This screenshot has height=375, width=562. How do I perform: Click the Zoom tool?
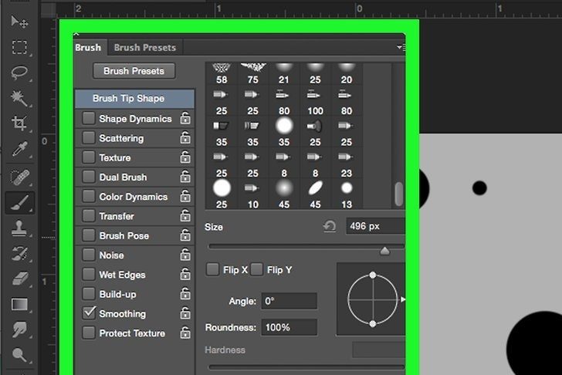[x=19, y=356]
